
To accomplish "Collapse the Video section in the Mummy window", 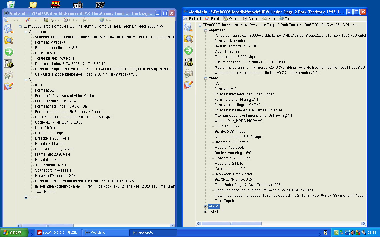I will click(26, 80).
